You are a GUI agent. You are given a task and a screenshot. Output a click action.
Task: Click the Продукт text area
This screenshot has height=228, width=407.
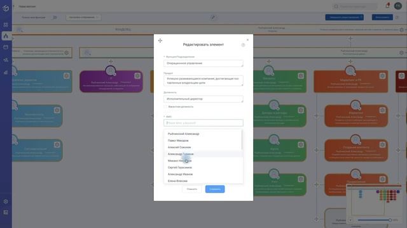pyautogui.click(x=203, y=80)
